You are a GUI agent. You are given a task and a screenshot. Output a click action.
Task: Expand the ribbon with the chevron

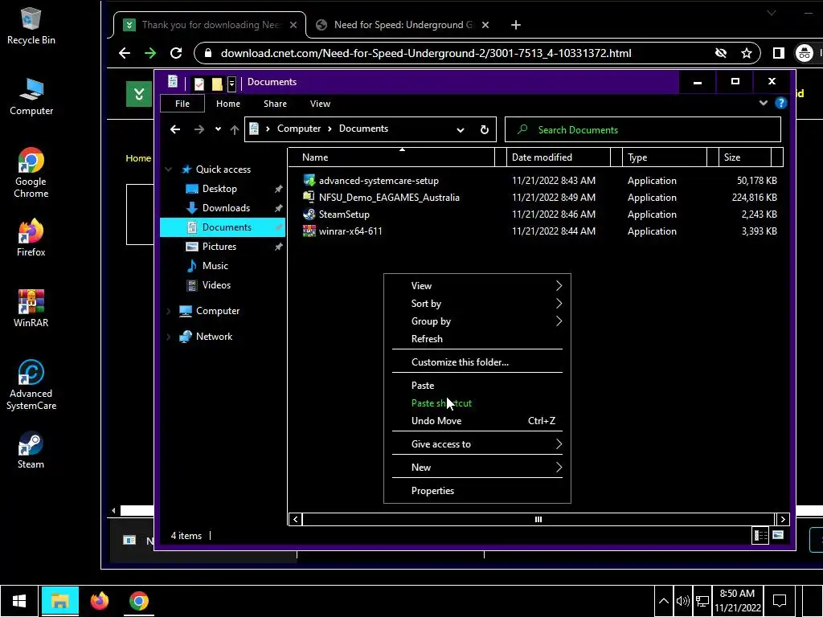[764, 104]
